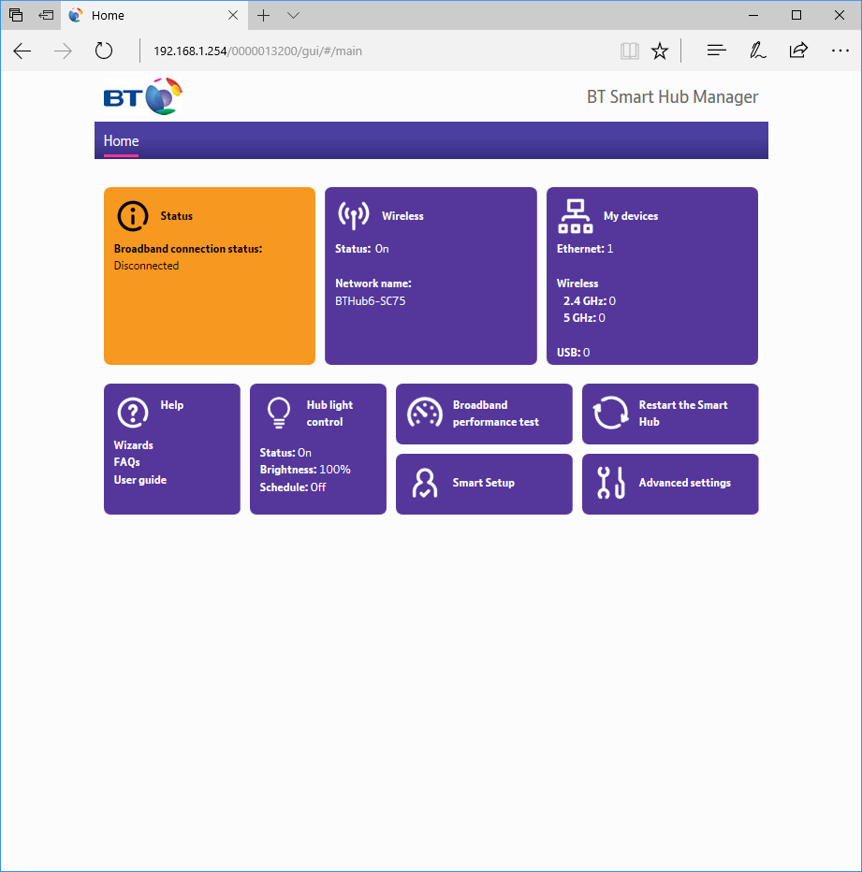Click the 5 GHz: 0 entry
This screenshot has height=872, width=862.
point(584,318)
